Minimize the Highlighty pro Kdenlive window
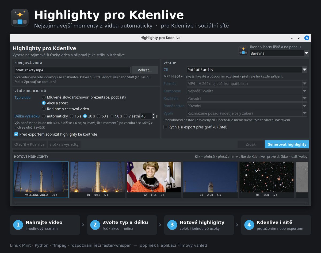321x253 pixels. (292, 38)
